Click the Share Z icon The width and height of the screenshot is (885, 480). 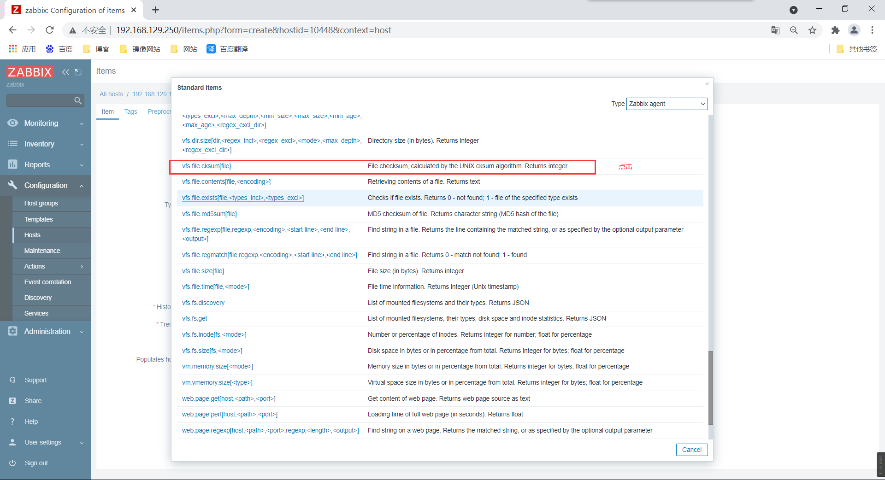coord(13,401)
